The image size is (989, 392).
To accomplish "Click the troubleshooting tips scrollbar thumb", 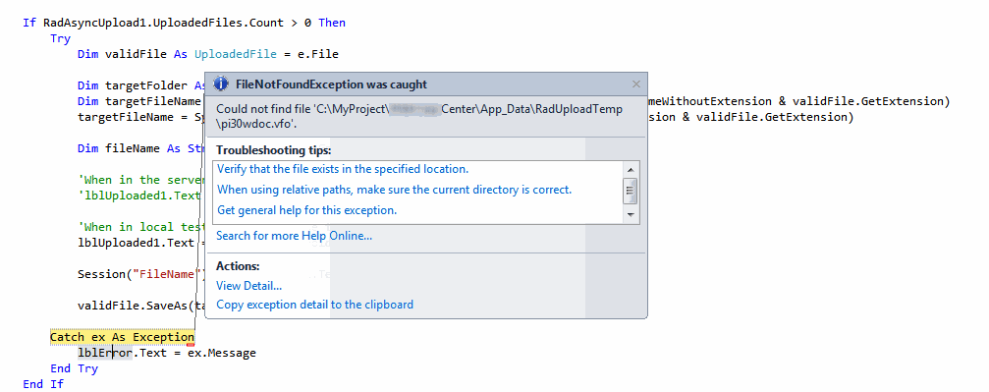I will [x=631, y=191].
